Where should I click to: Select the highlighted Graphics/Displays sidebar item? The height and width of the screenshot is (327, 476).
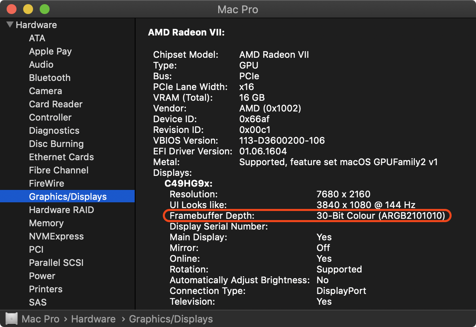click(x=67, y=196)
